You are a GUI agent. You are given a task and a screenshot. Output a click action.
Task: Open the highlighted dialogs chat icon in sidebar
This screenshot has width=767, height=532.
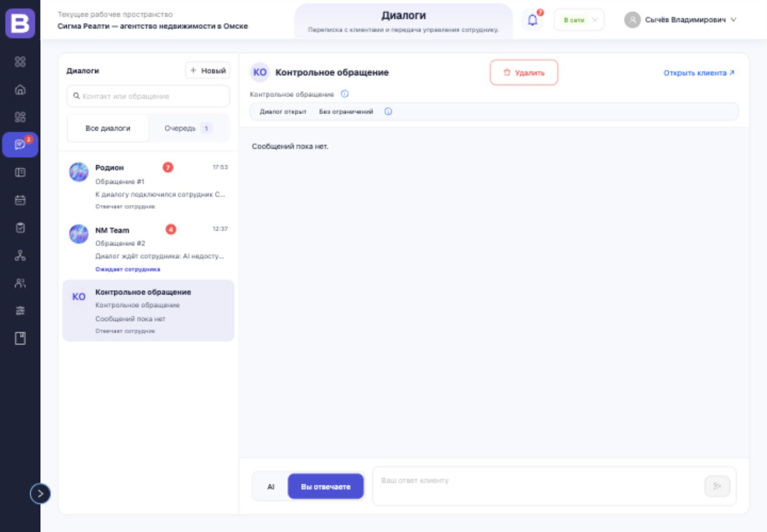(x=20, y=145)
